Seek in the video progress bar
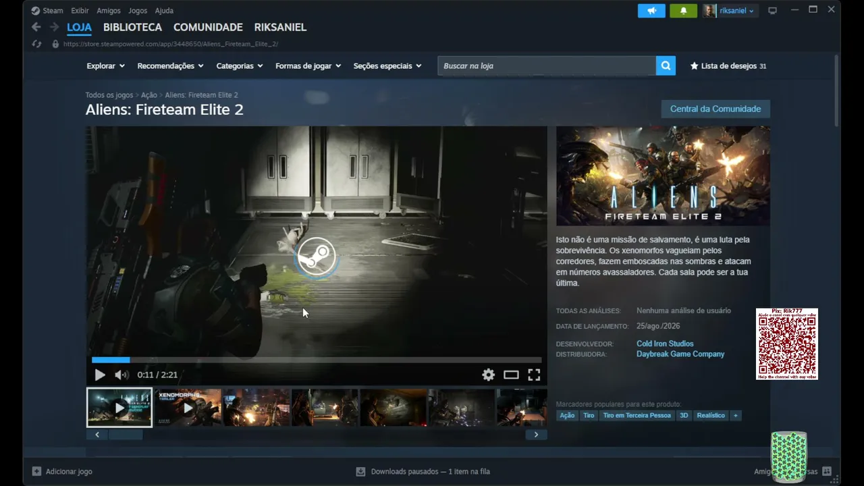The width and height of the screenshot is (864, 486). pyautogui.click(x=317, y=360)
